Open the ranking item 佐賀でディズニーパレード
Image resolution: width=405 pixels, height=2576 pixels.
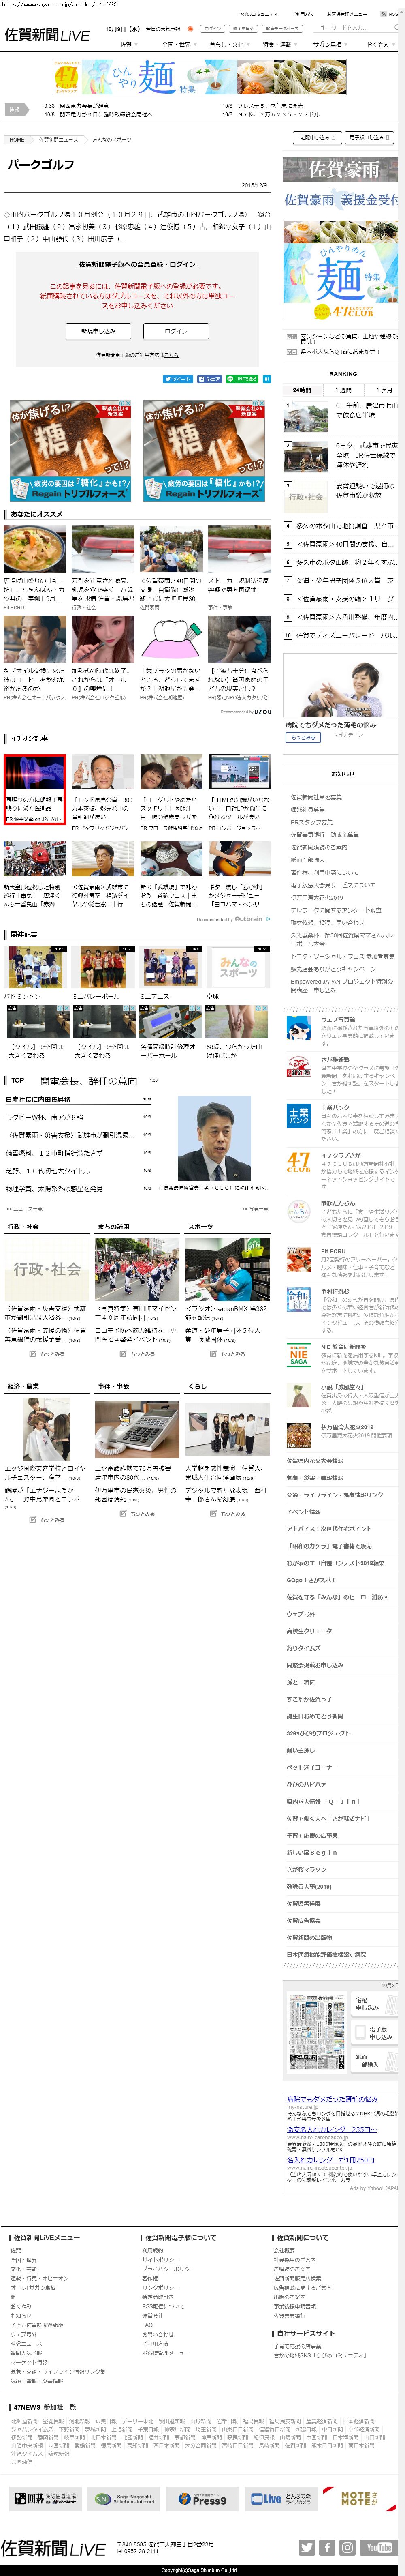346,635
